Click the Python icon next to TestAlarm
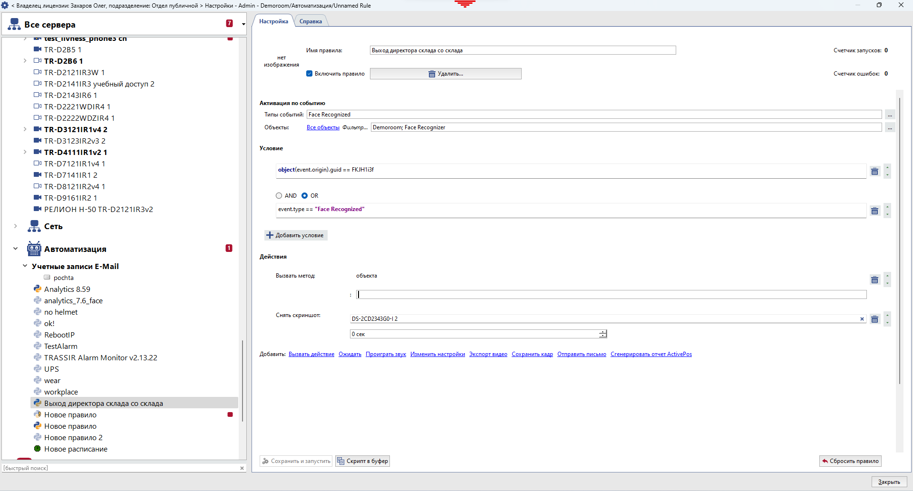 click(x=37, y=346)
